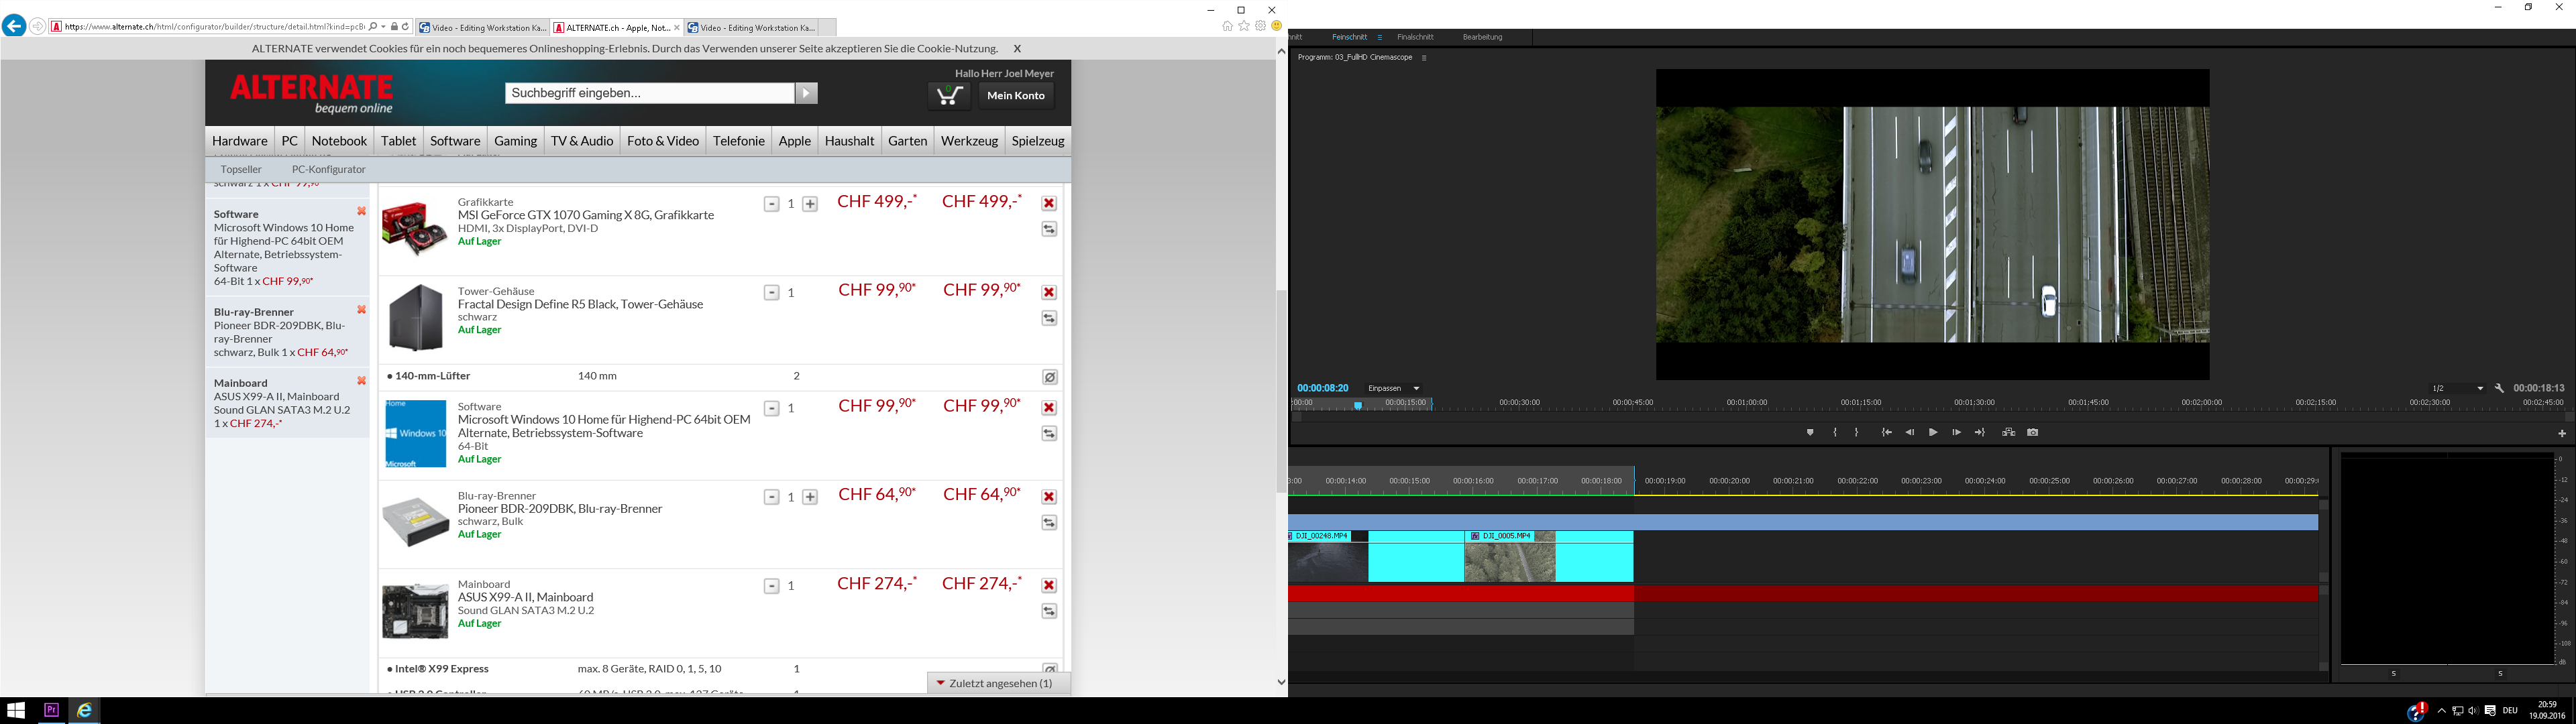2576x724 pixels.
Task: Click in the Suchbegriff eingeben search field
Action: pyautogui.click(x=649, y=93)
